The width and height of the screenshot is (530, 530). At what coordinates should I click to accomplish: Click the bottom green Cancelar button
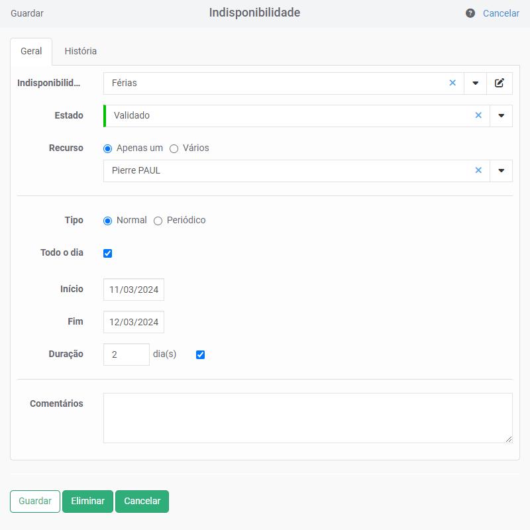(x=142, y=502)
